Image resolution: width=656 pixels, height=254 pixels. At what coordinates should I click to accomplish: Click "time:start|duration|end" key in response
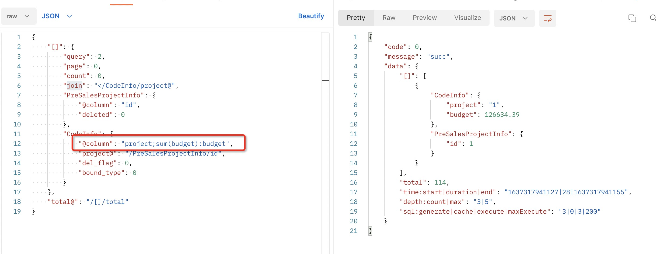(448, 192)
